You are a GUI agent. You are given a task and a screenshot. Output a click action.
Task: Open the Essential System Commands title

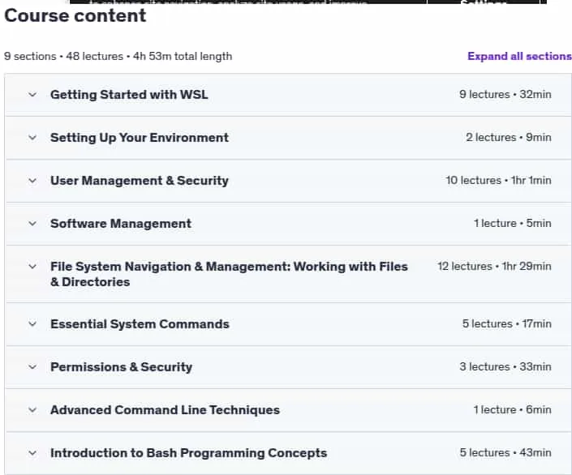tap(140, 324)
